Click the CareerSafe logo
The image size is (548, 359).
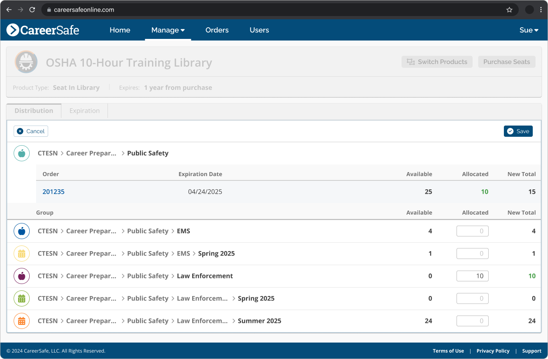tap(43, 30)
